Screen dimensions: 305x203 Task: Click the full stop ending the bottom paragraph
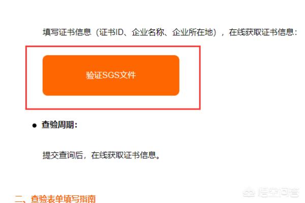pos(158,157)
